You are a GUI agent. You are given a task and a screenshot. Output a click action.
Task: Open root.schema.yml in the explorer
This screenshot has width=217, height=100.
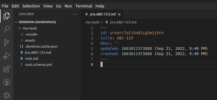tap(39, 64)
